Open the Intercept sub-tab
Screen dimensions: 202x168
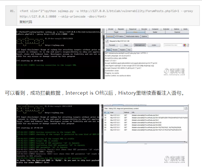pos(110,37)
